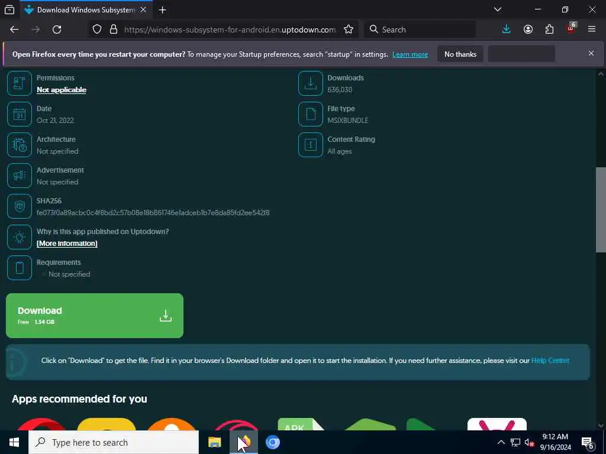Viewport: 606px width, 454px height.
Task: Click the Apps recommended for you heading
Action: [79, 399]
